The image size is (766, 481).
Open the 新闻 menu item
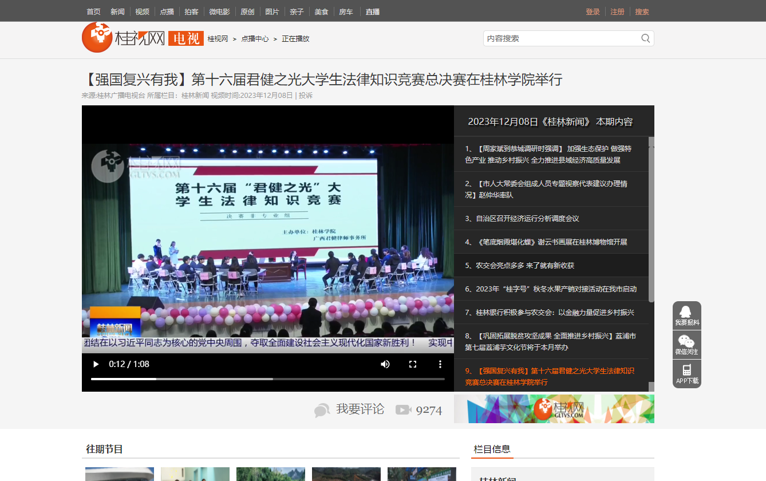click(117, 11)
